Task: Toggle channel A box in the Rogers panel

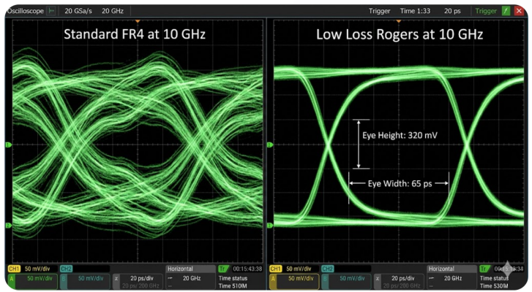Action: point(294,282)
